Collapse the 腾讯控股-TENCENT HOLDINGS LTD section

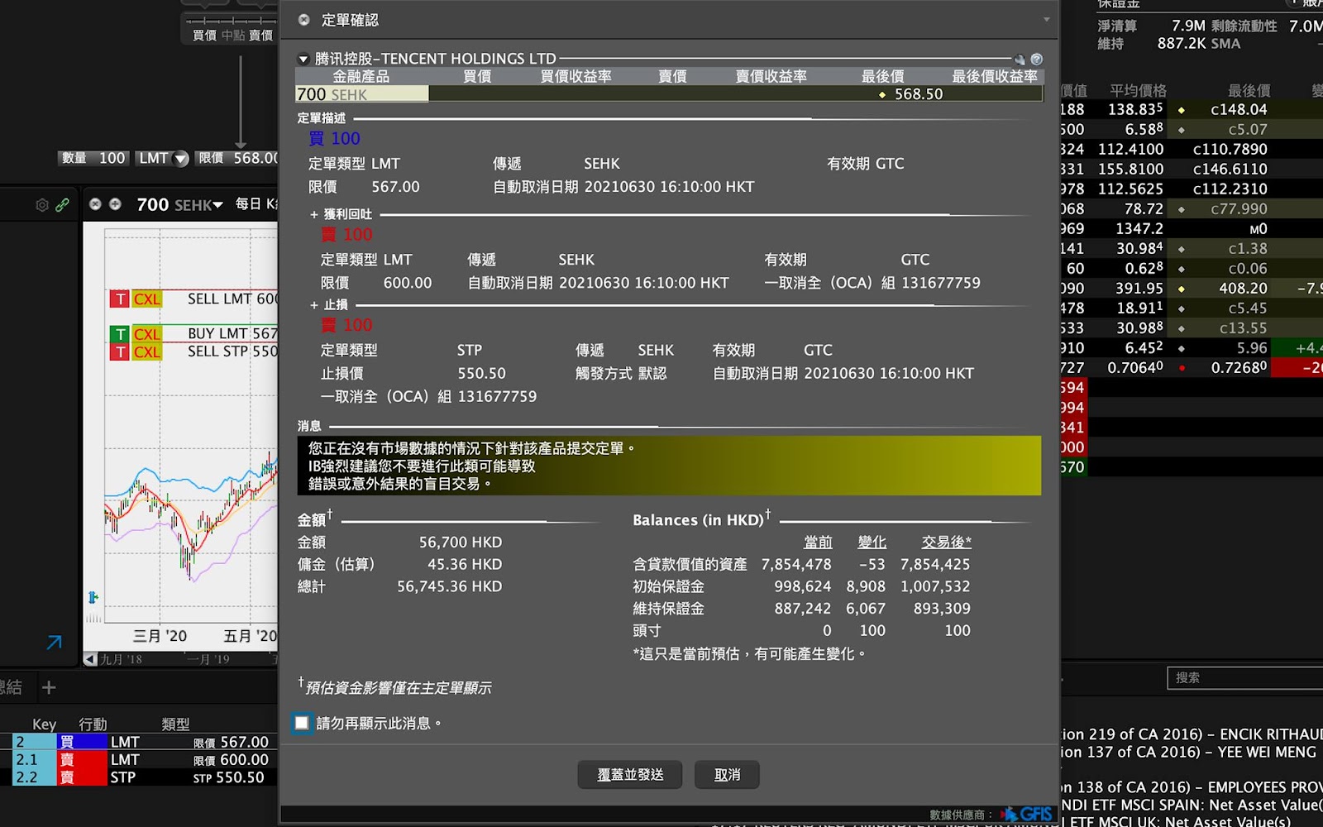303,60
